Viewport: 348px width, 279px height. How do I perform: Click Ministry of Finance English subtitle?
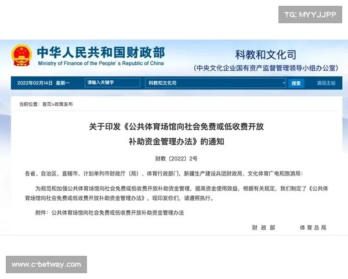tap(101, 63)
